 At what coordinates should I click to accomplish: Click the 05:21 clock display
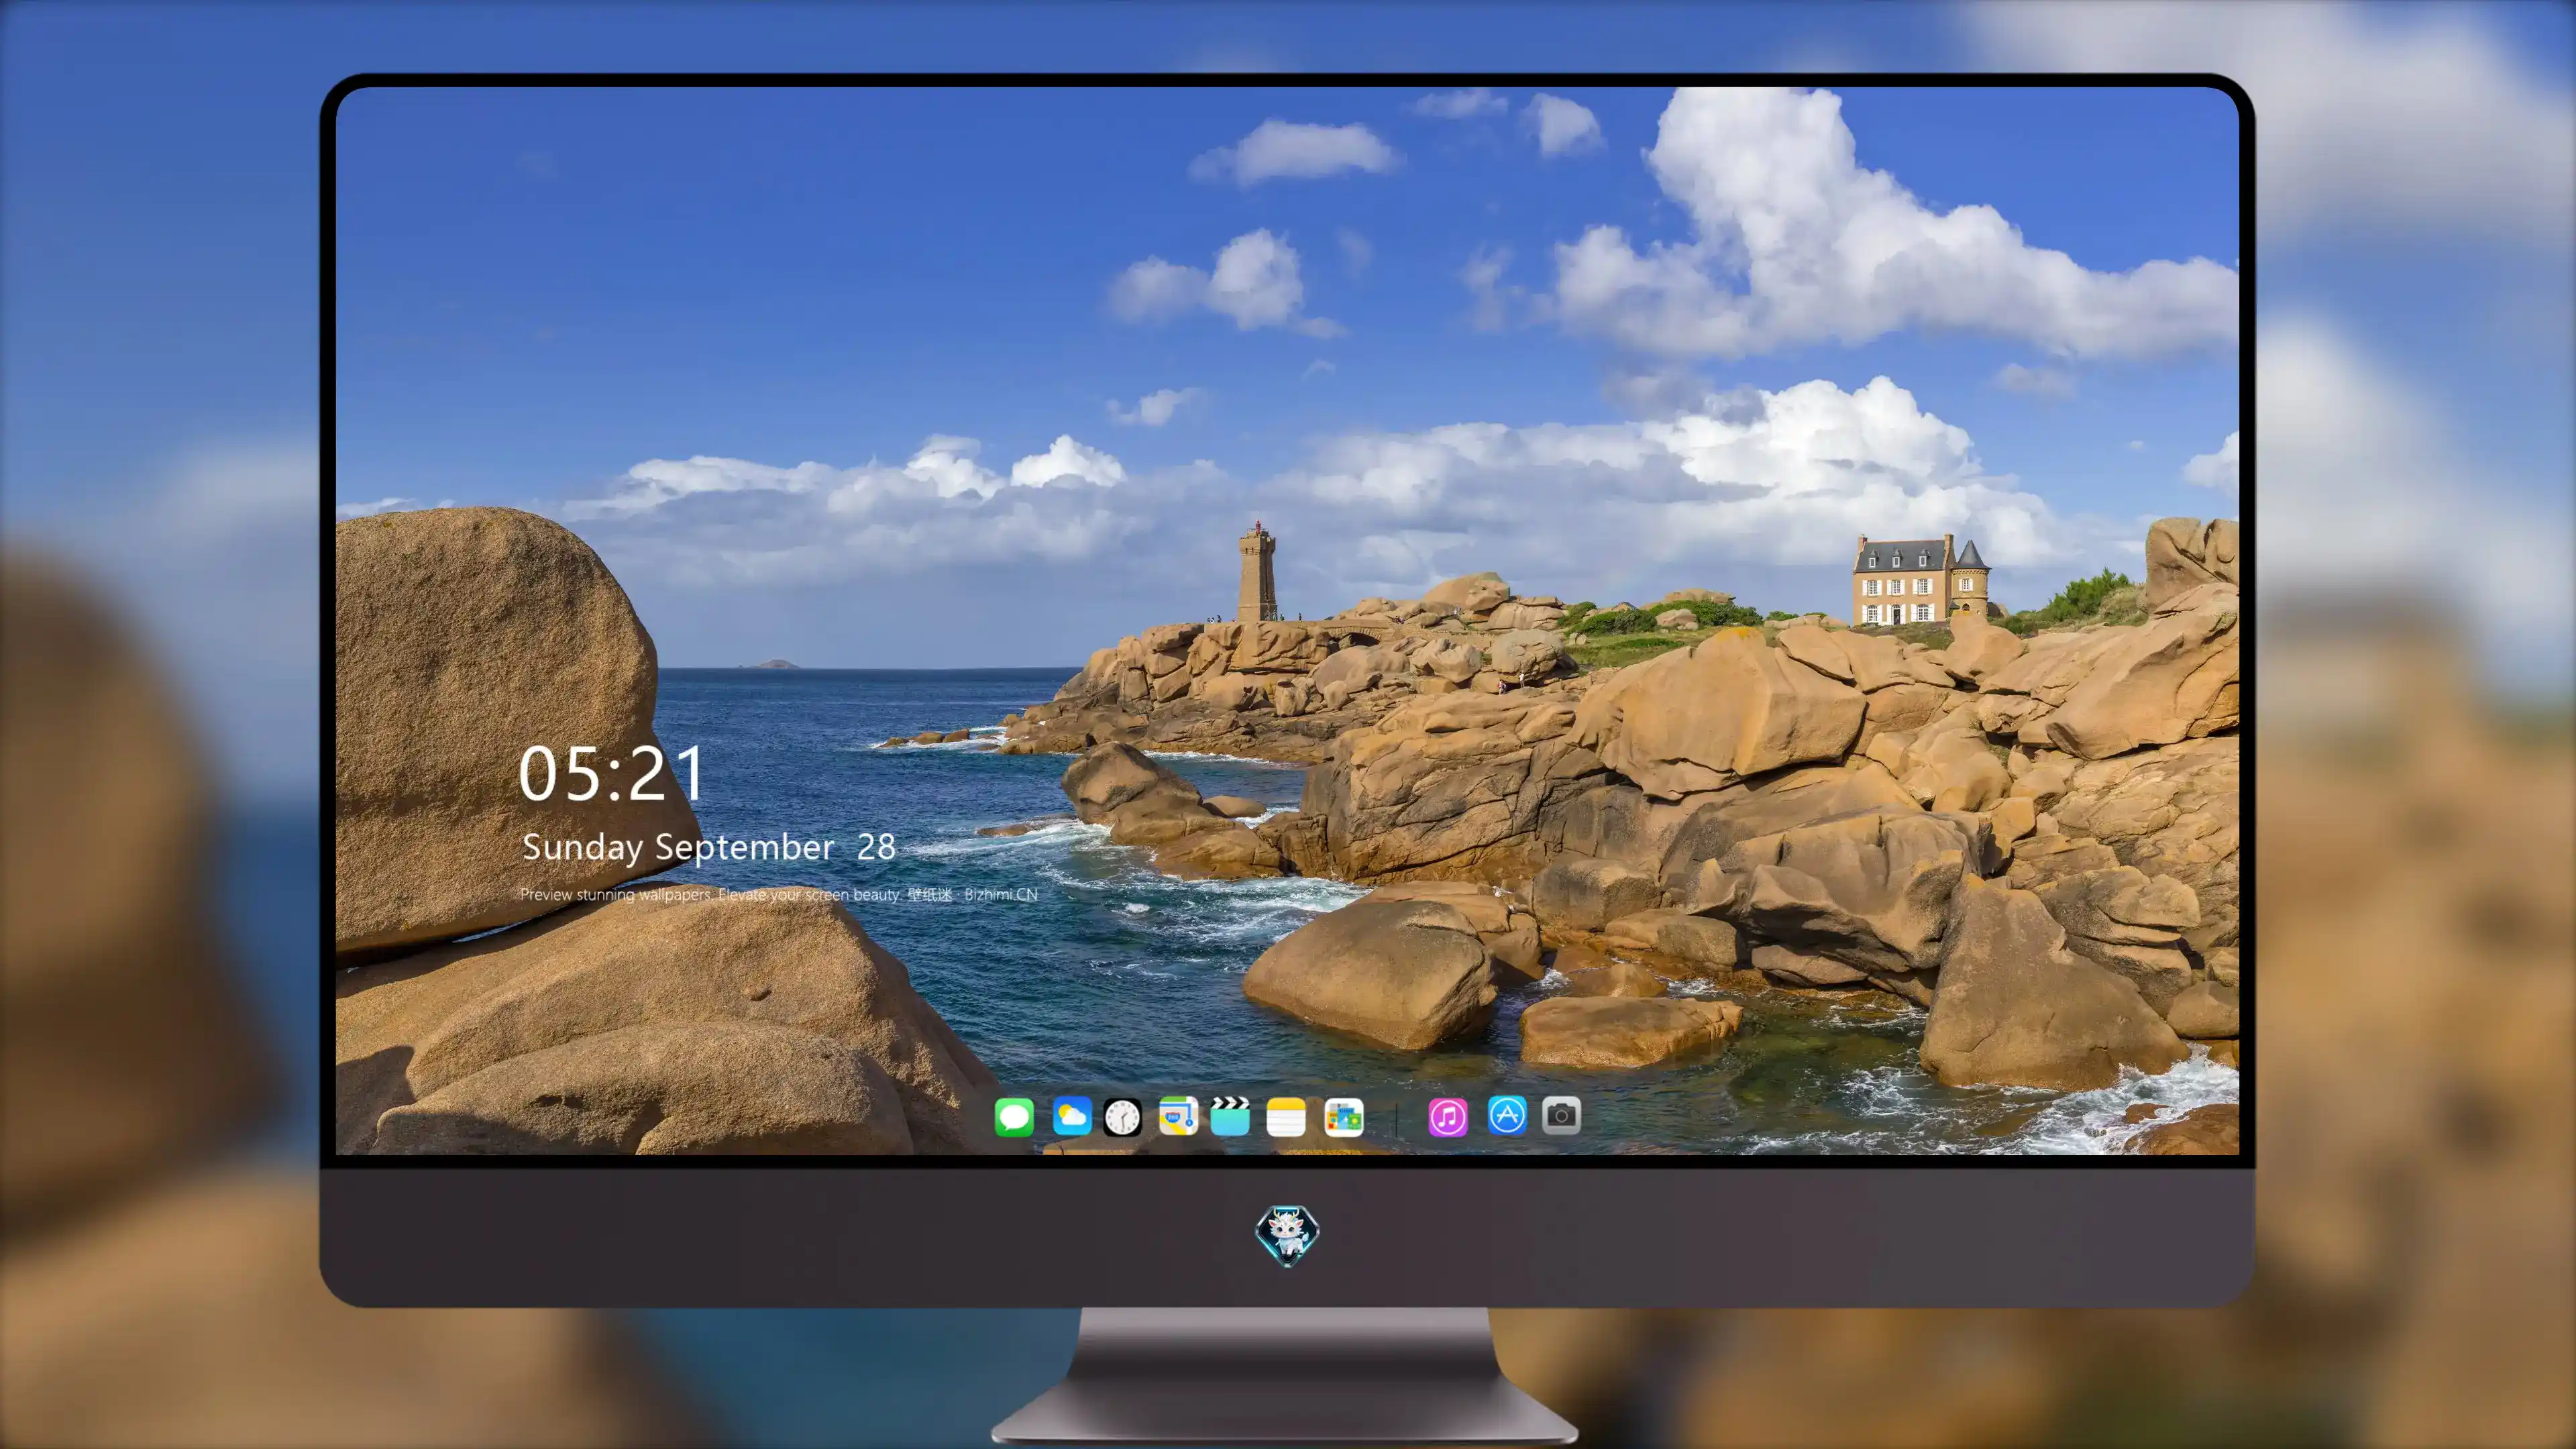tap(612, 774)
